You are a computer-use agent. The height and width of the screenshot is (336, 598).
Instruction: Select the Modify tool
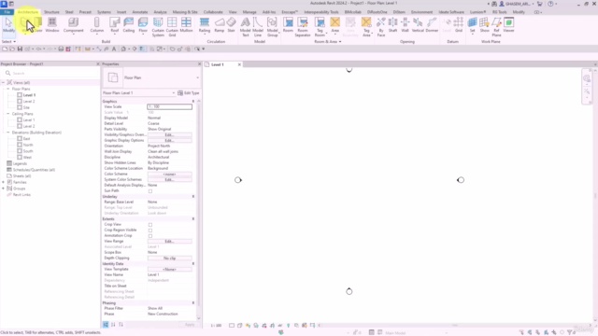click(8, 25)
